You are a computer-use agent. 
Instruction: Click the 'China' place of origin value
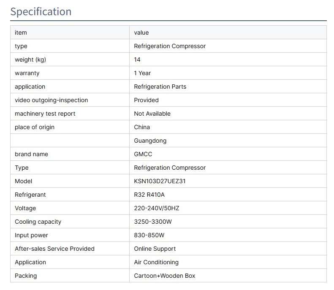[142, 127]
